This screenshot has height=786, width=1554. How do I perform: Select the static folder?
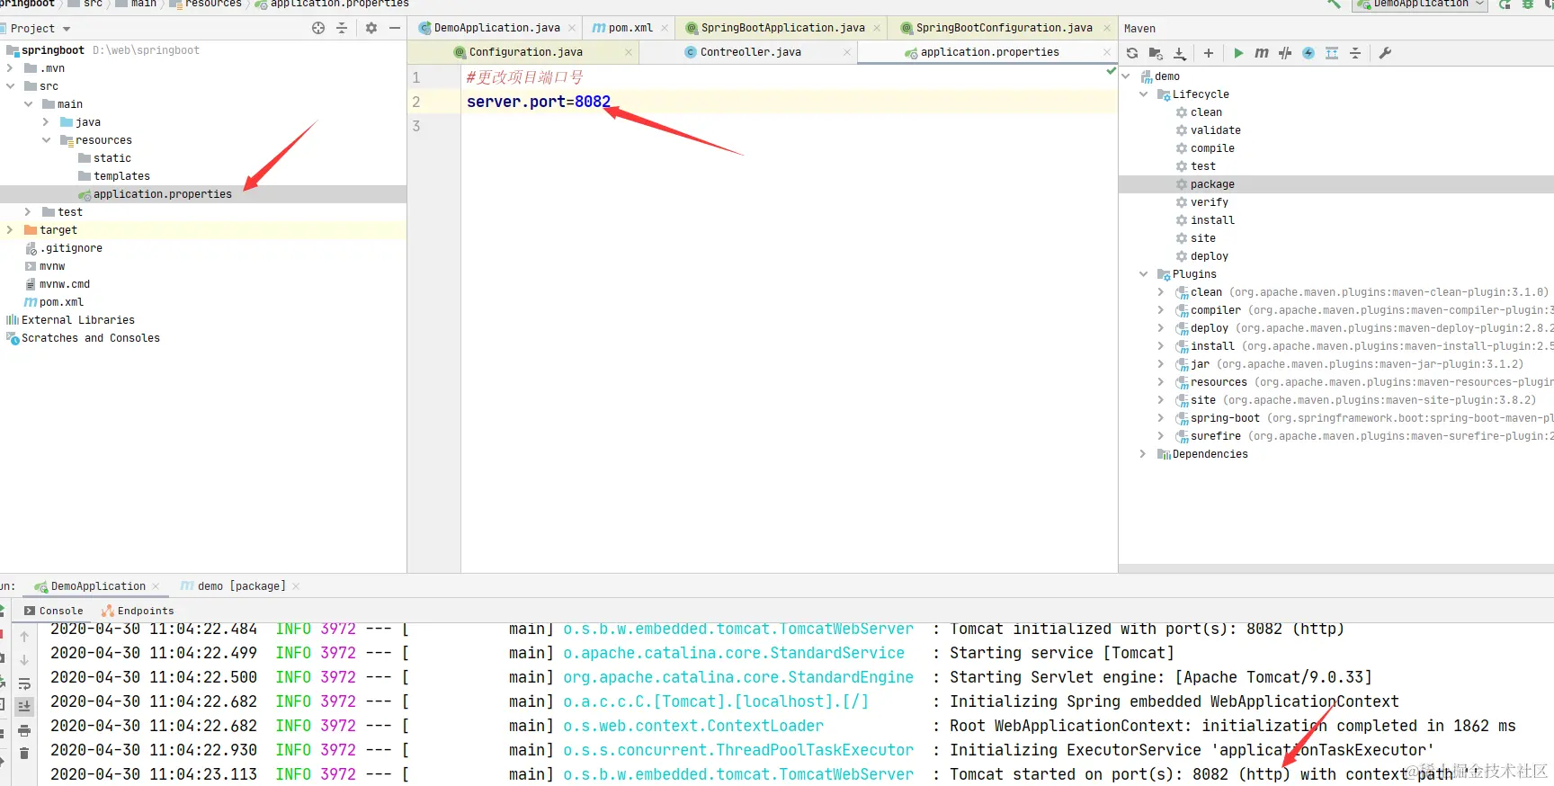pos(112,158)
